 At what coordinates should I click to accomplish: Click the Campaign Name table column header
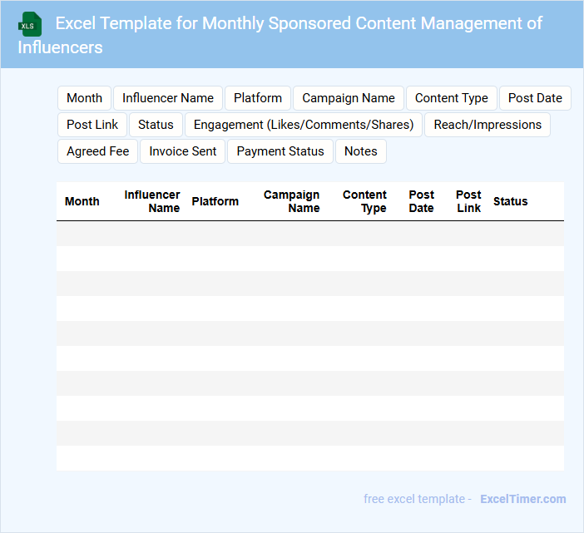(292, 201)
